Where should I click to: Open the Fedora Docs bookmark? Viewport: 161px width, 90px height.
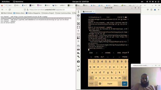pos(19,13)
